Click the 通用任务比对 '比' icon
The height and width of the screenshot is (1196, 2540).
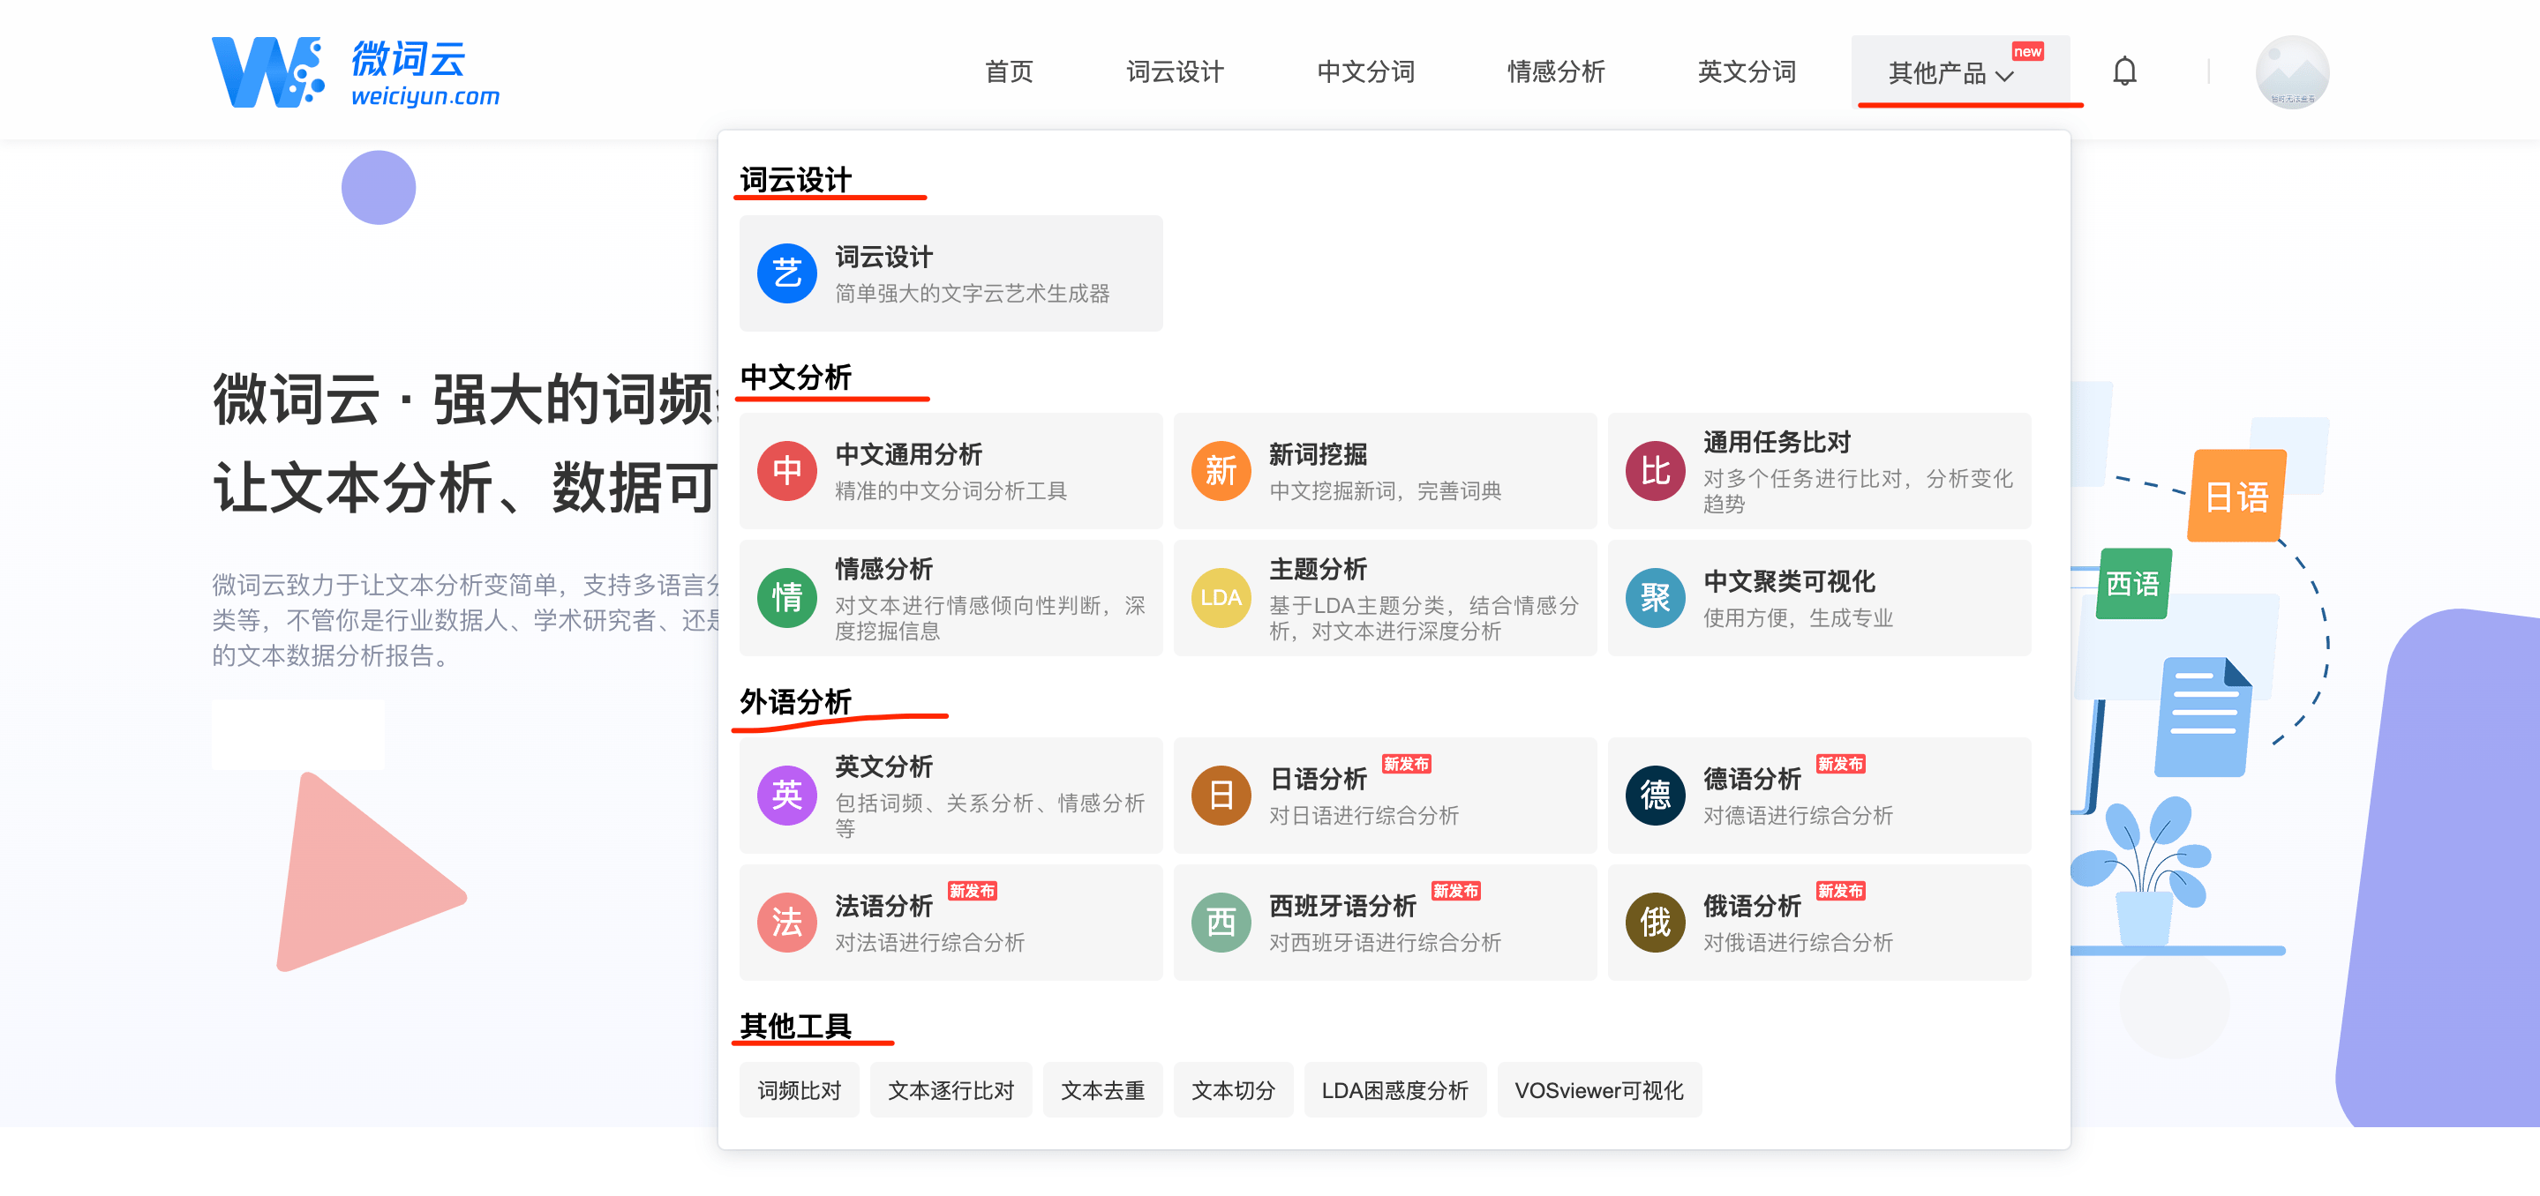coord(1655,471)
